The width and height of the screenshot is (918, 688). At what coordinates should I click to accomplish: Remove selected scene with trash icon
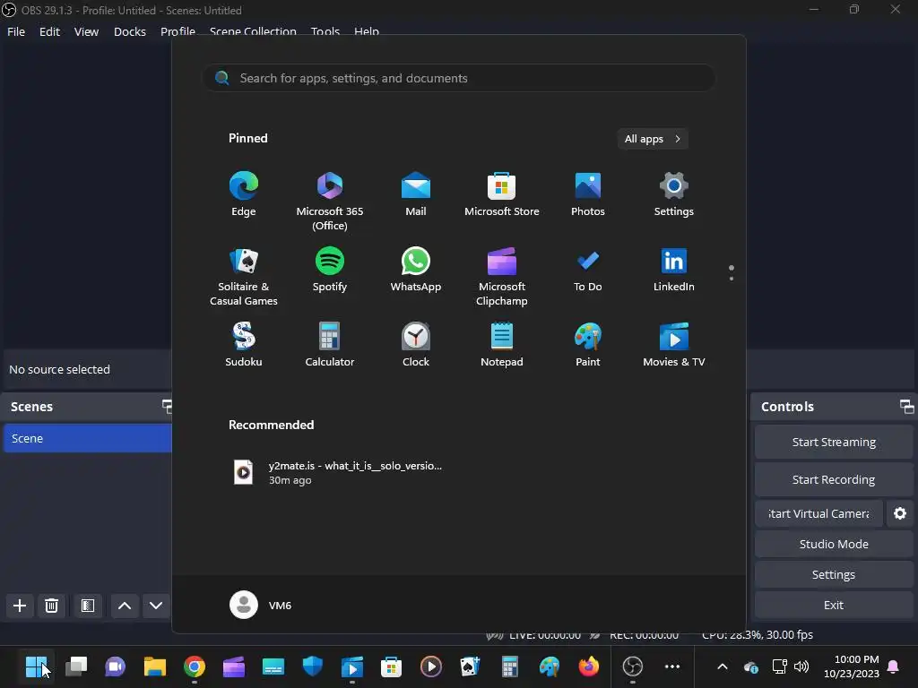(x=51, y=606)
